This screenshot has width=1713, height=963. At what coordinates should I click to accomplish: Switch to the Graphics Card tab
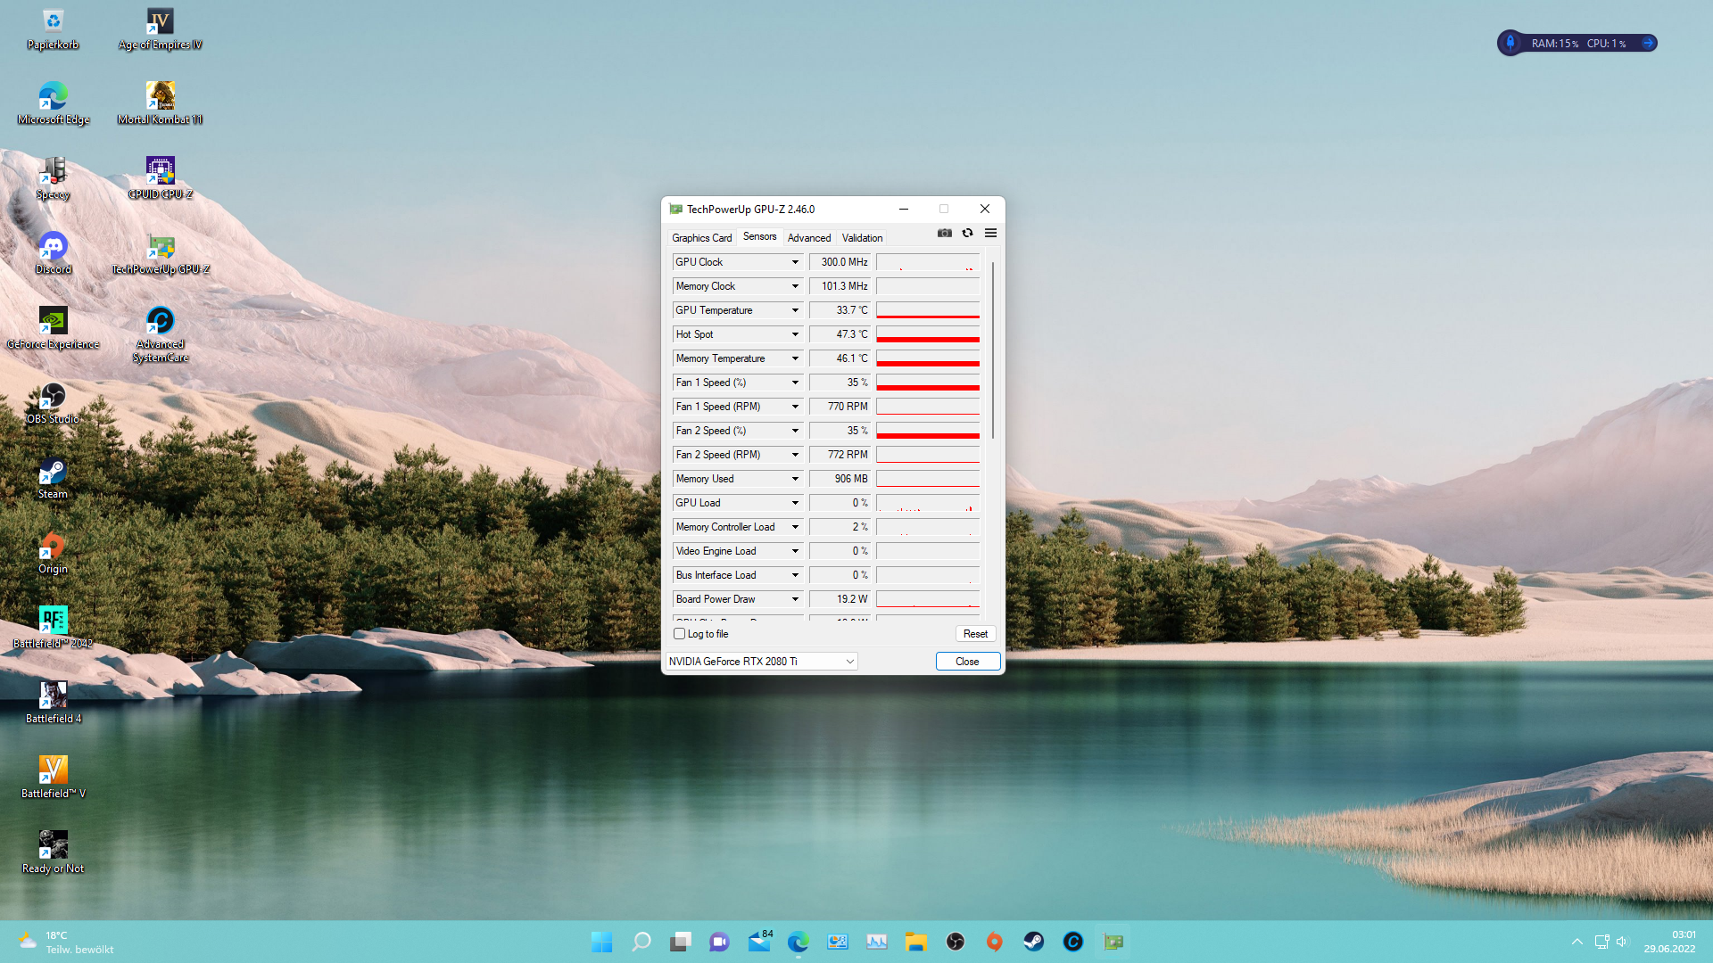[x=701, y=238]
